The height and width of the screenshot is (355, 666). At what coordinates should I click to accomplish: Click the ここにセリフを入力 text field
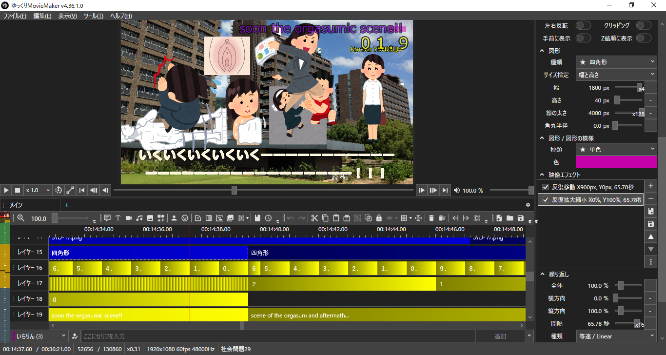pyautogui.click(x=277, y=336)
